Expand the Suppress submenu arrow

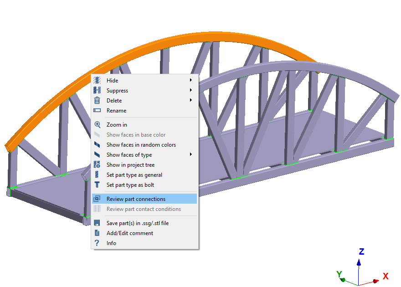coord(191,91)
